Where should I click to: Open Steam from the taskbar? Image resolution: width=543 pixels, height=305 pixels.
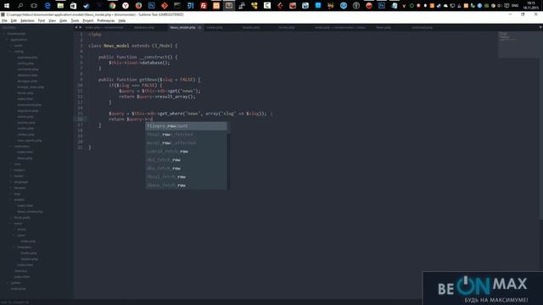[87, 6]
